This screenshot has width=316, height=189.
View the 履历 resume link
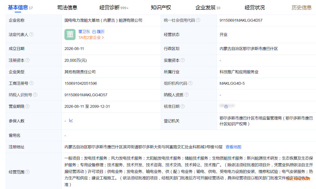pyautogui.click(x=98, y=32)
